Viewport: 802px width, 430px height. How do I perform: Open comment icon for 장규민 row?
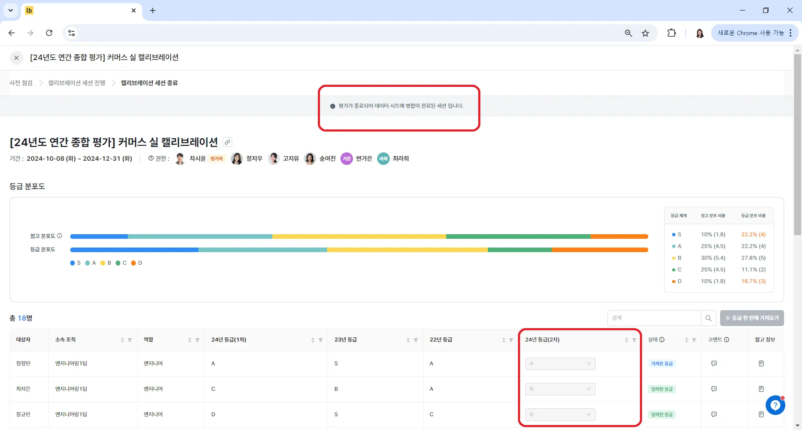(714, 415)
